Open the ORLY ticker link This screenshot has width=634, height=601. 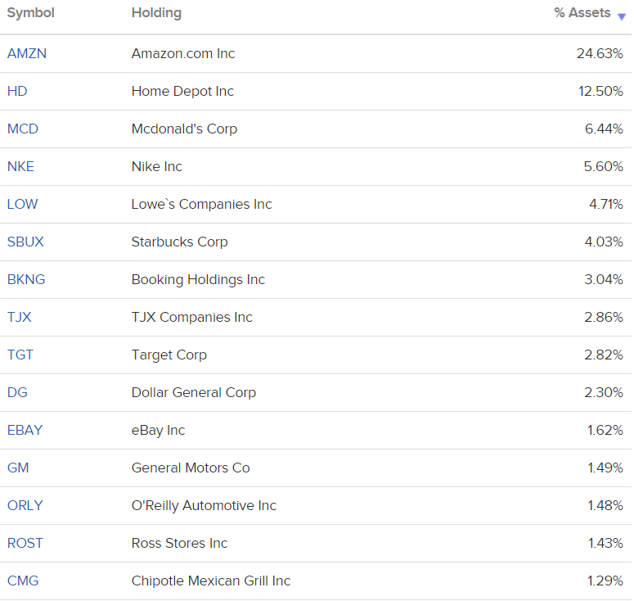coord(25,505)
